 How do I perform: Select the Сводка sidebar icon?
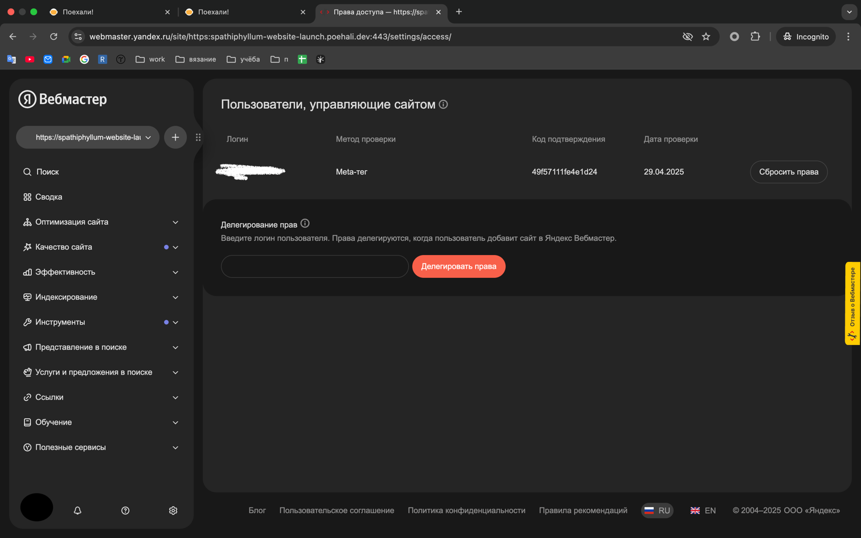point(27,196)
